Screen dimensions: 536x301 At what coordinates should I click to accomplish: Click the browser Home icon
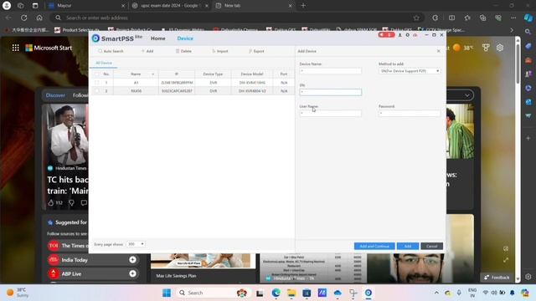point(39,18)
